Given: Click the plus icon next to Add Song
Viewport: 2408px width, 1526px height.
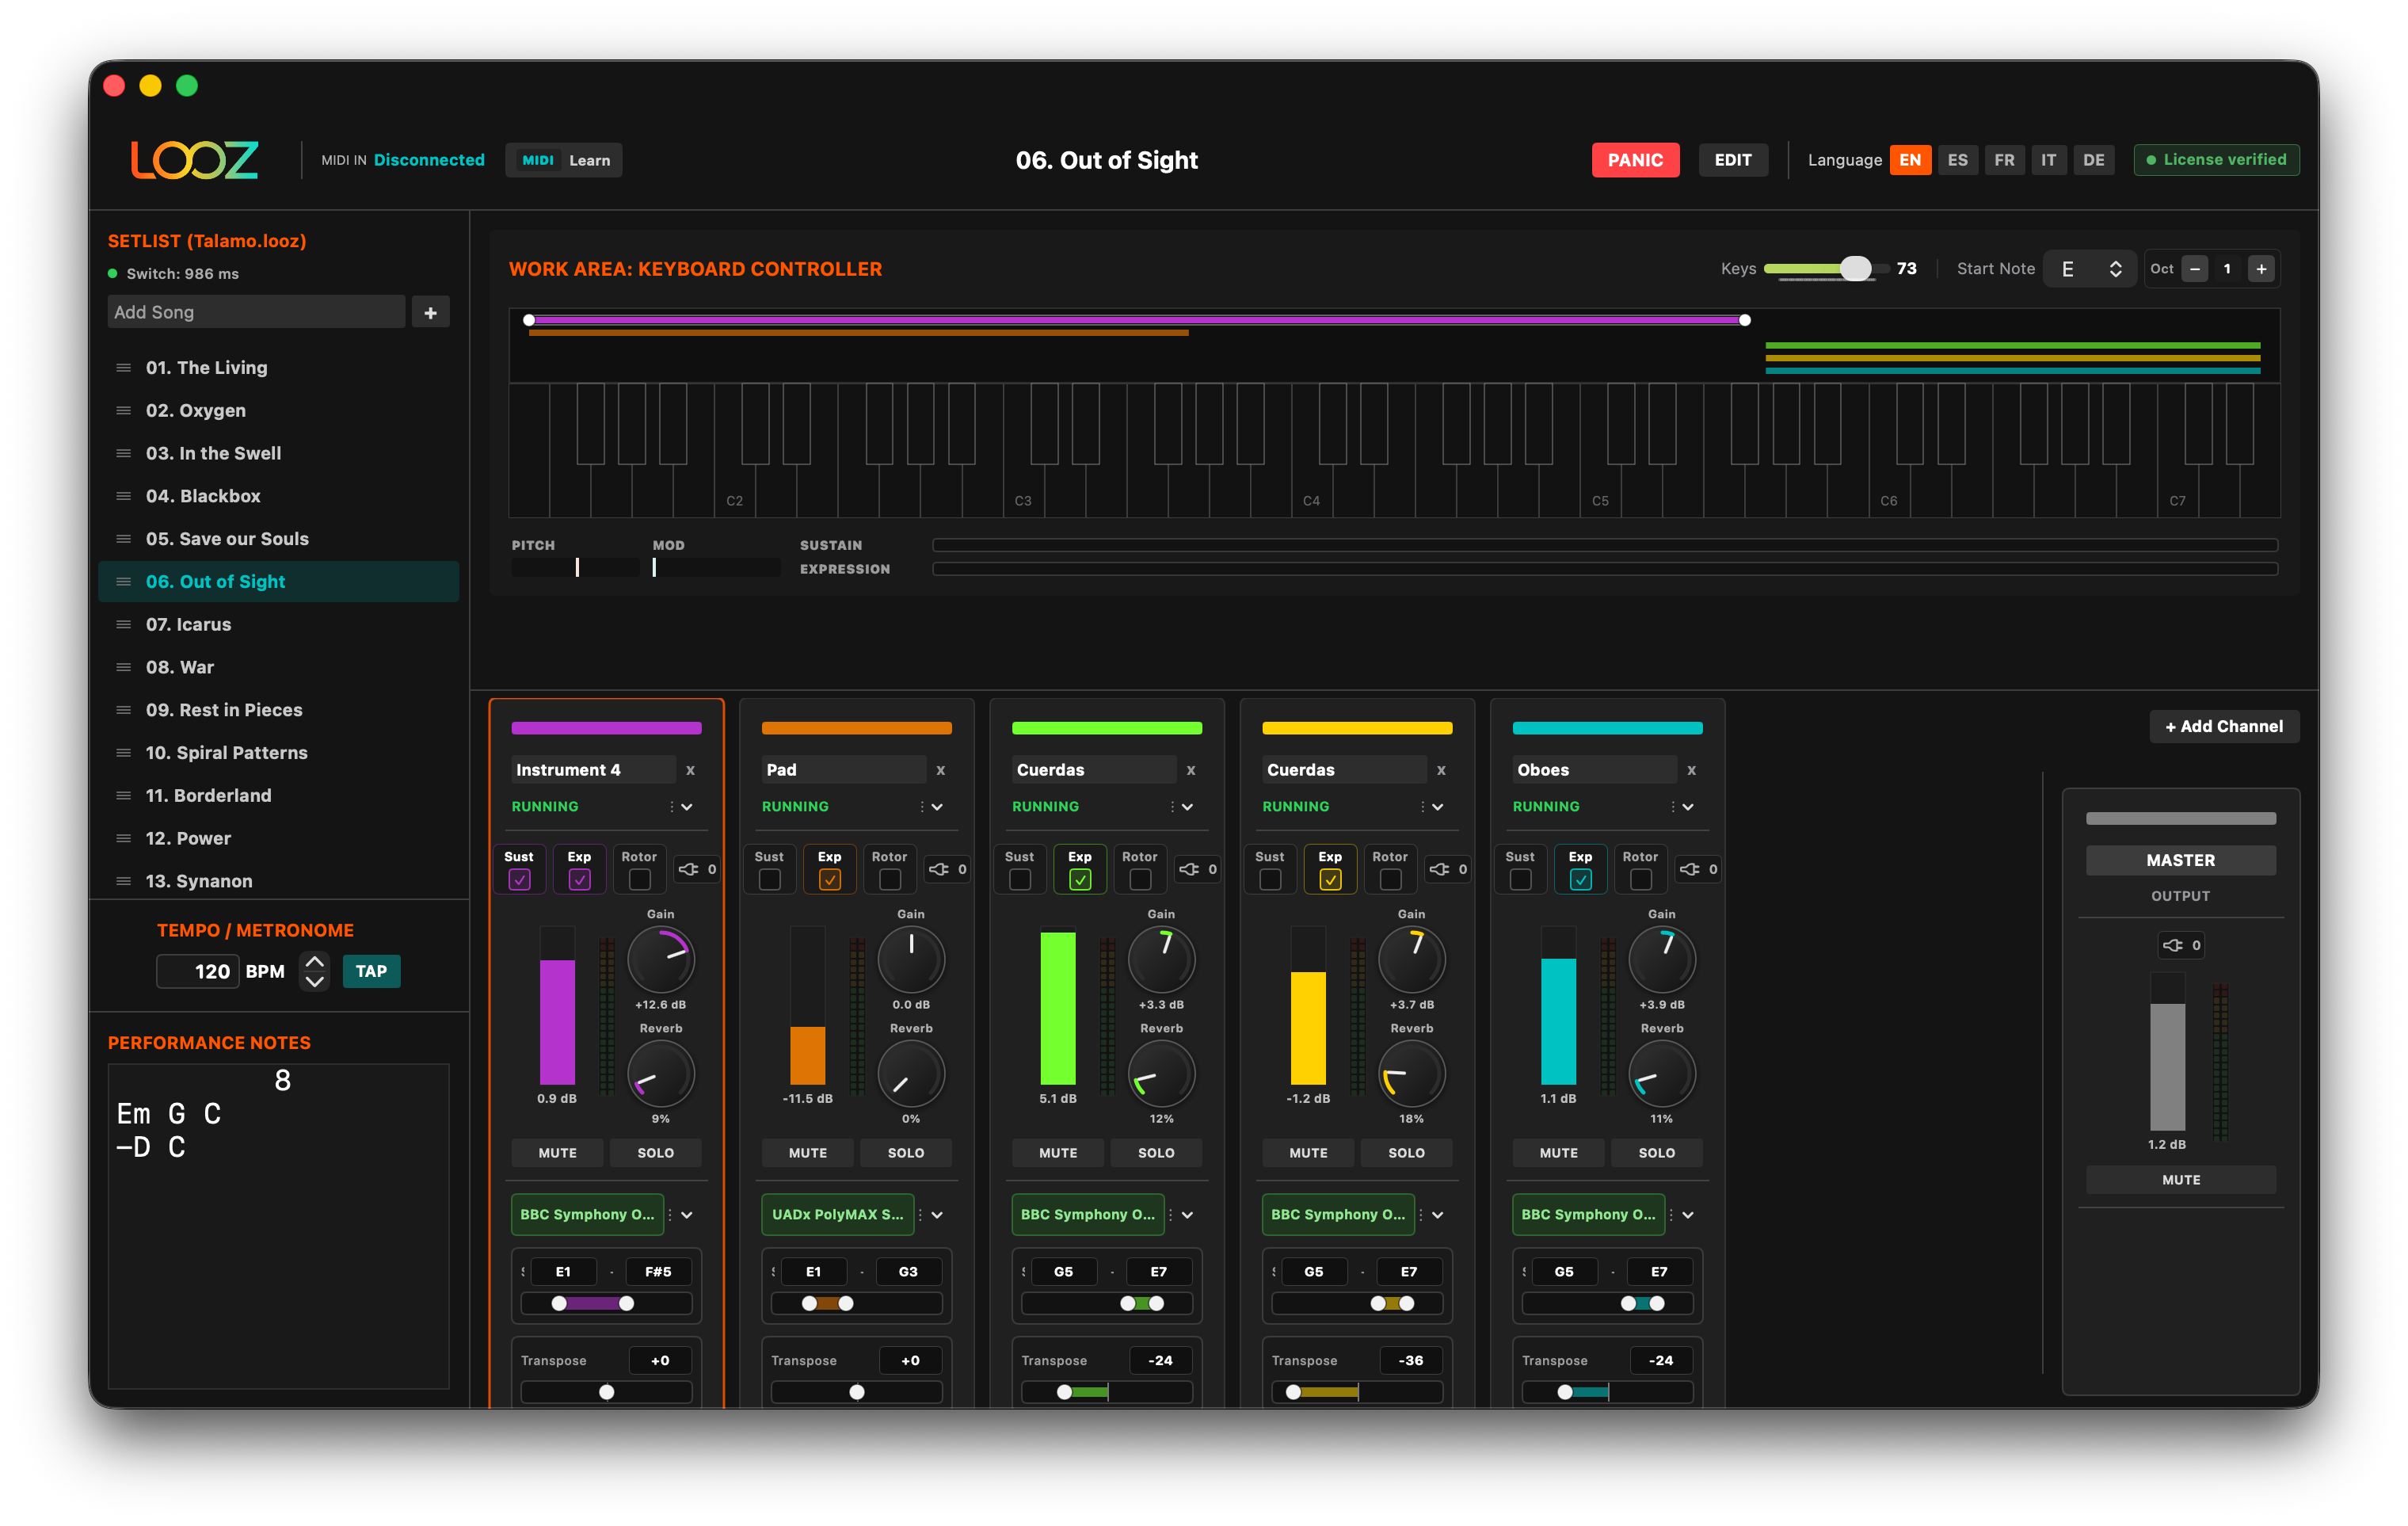Looking at the screenshot, I should (x=430, y=313).
